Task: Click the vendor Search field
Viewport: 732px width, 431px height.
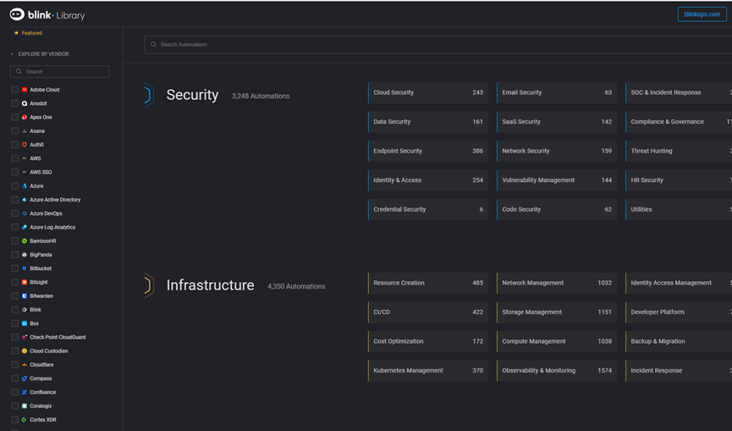Action: pos(59,71)
